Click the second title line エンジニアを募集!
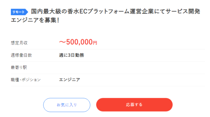 [x=35, y=20]
